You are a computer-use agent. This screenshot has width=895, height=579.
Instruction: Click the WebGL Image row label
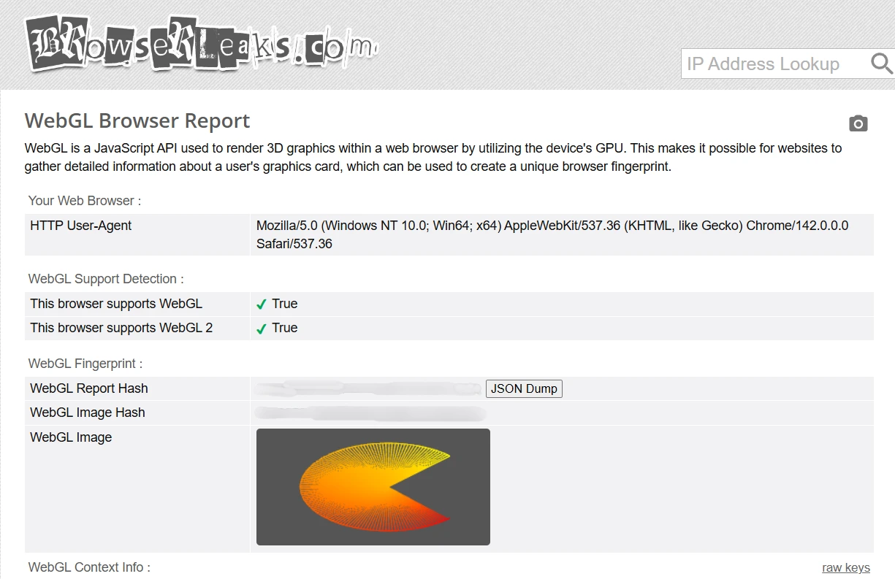tap(70, 437)
